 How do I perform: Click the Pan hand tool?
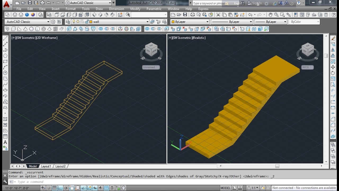tap(270, 15)
